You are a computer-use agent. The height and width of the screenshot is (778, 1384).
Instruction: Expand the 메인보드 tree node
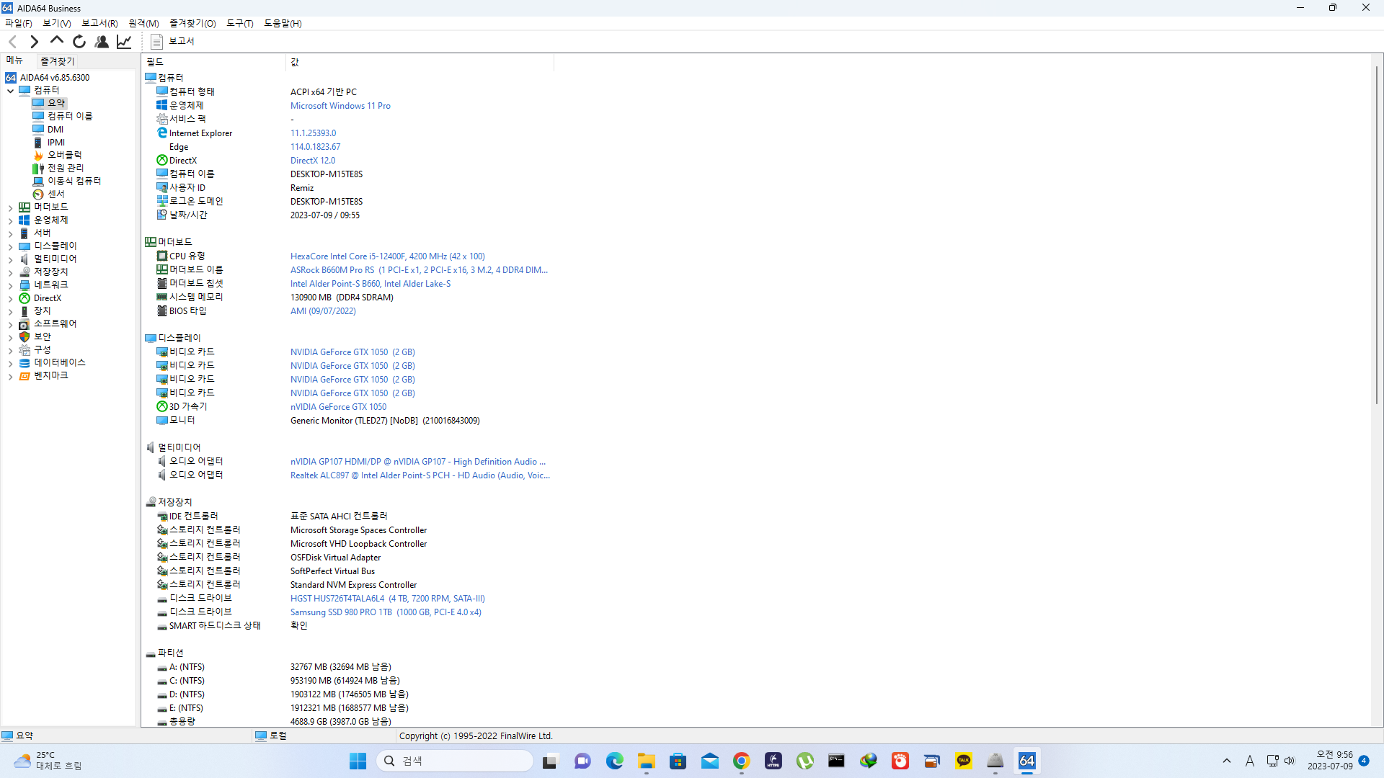pyautogui.click(x=10, y=207)
